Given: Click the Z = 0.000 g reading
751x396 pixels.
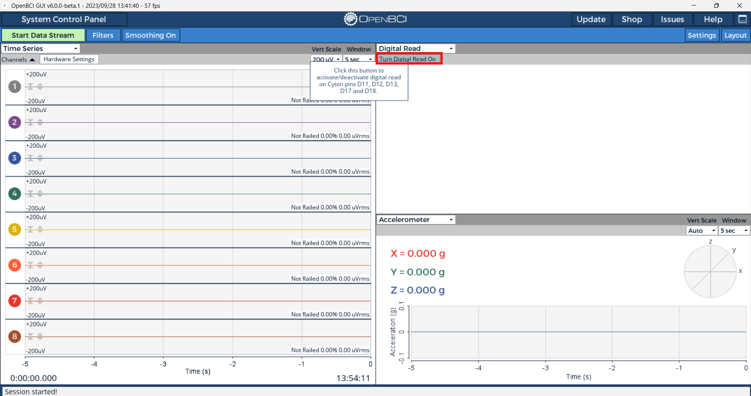Looking at the screenshot, I should pyautogui.click(x=418, y=290).
